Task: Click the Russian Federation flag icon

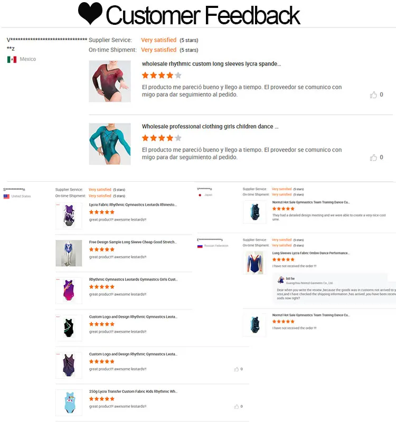Action: pos(200,246)
